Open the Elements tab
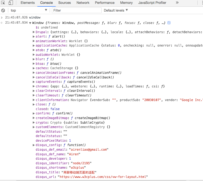The width and height of the screenshot is (203, 181). (x=28, y=3)
